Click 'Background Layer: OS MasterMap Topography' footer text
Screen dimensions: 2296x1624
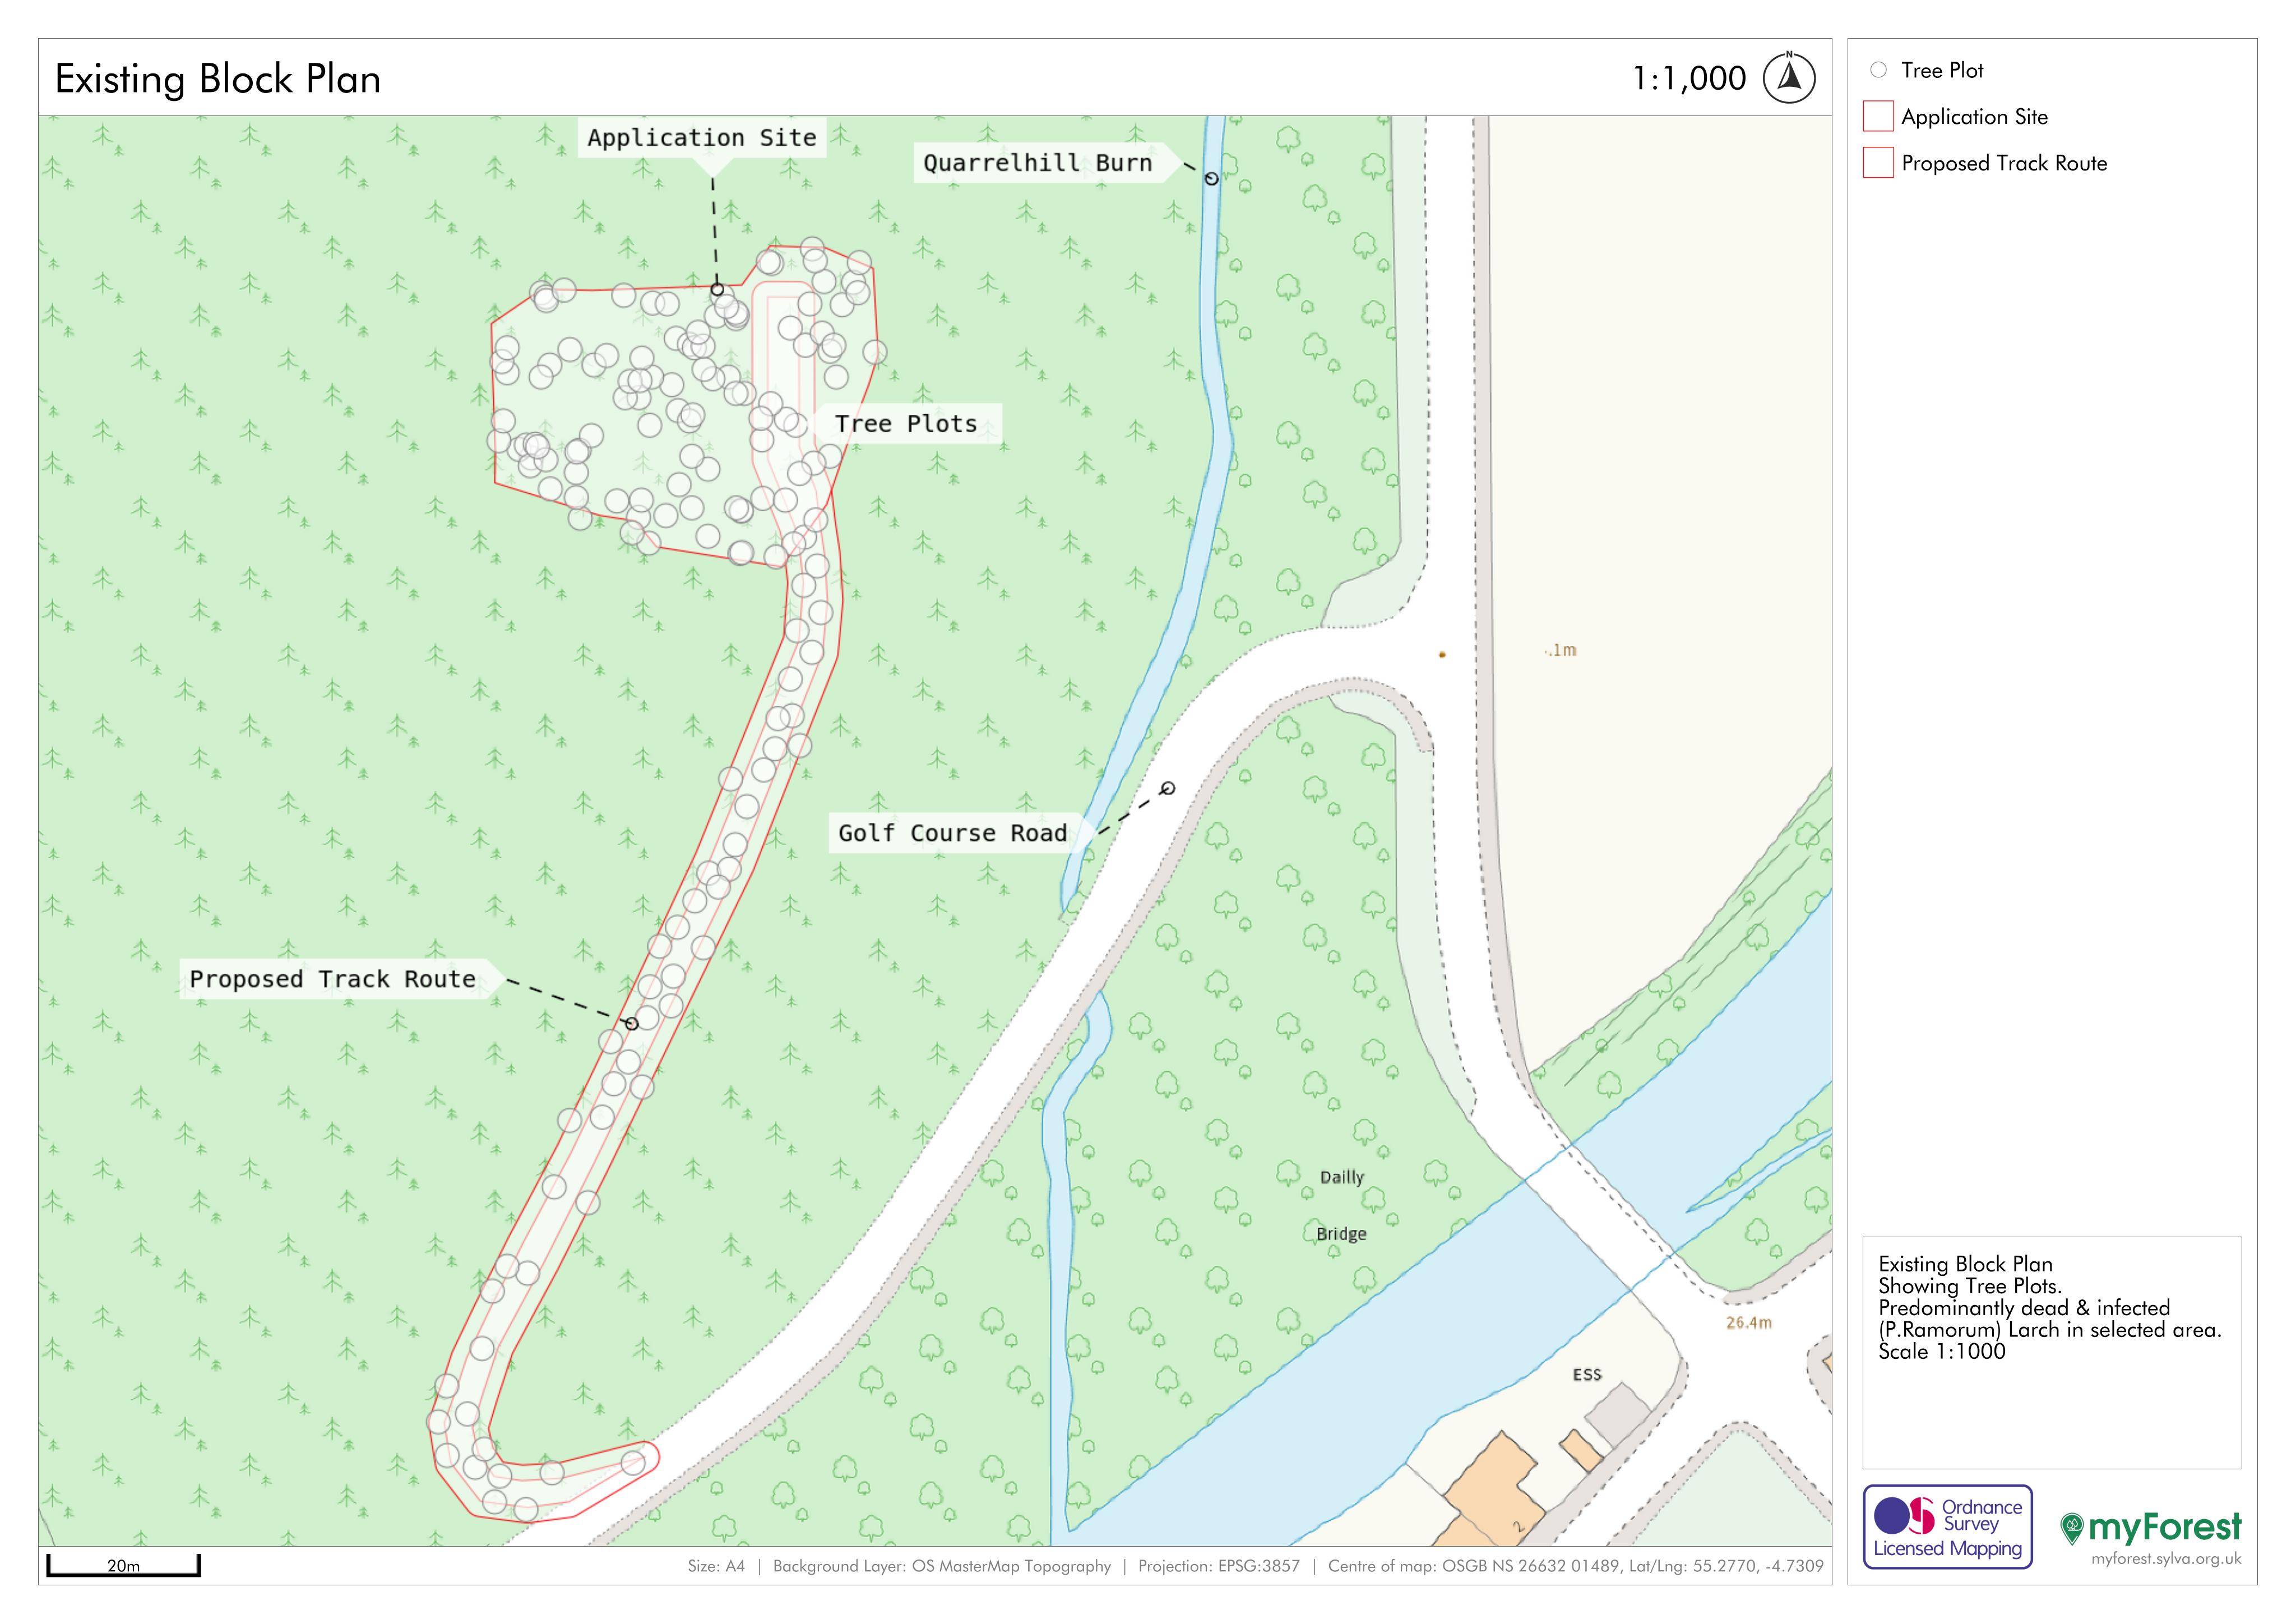942,1566
